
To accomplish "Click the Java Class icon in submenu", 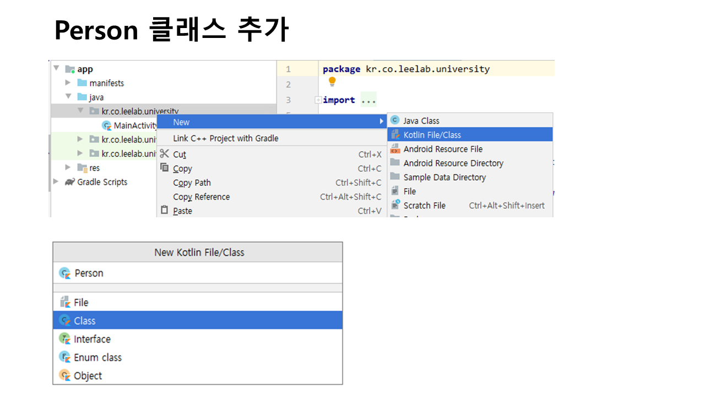I will coord(394,120).
